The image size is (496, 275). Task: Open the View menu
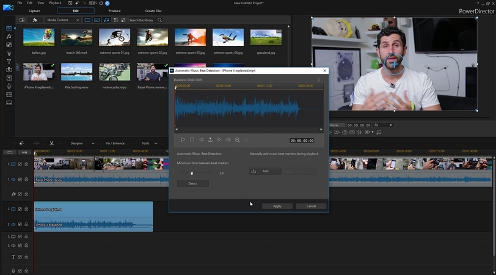pyautogui.click(x=41, y=3)
